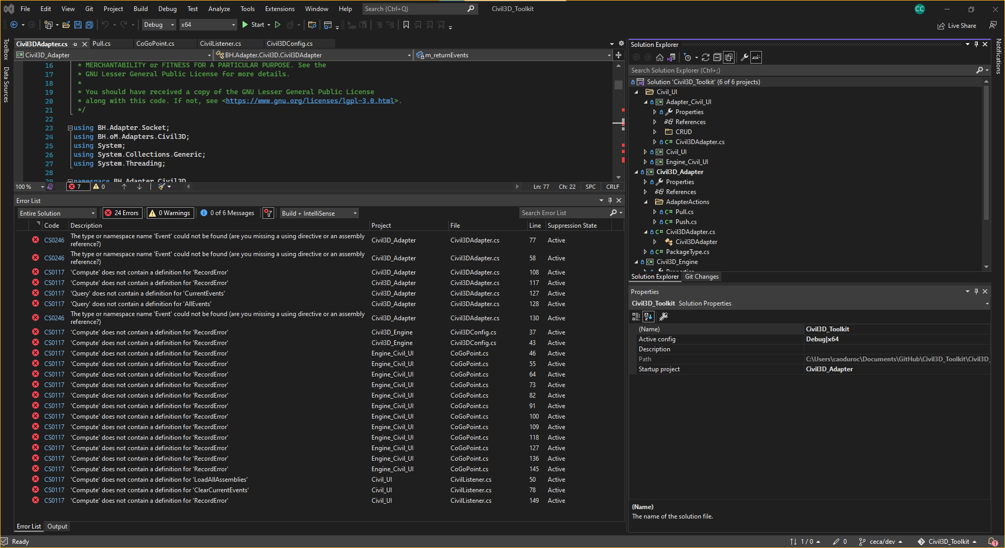Image resolution: width=1005 pixels, height=548 pixels.
Task: Collapse the Civil3D_Adapter project node
Action: [x=636, y=172]
